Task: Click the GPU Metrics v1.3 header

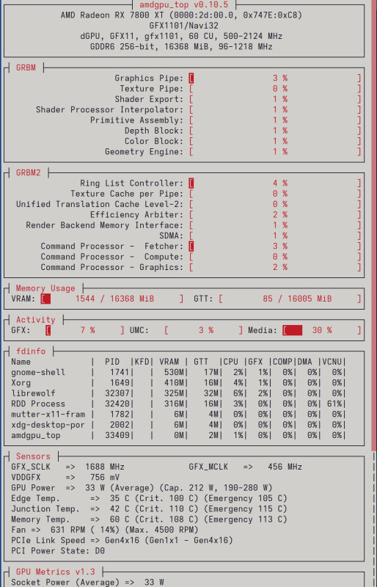Action: 56,572
